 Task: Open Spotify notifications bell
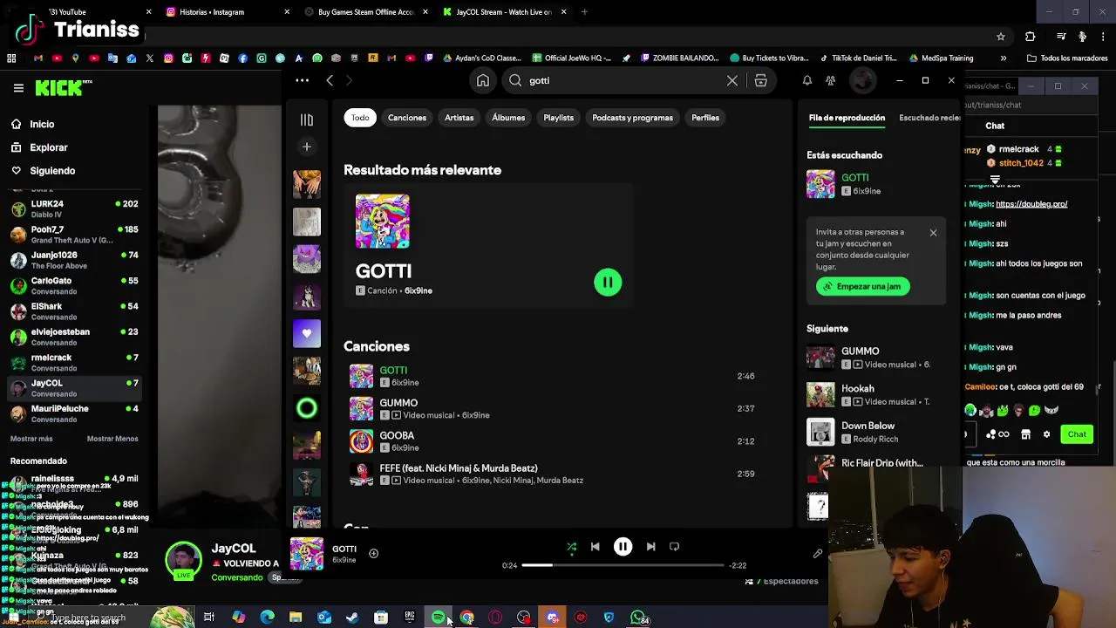coord(807,80)
